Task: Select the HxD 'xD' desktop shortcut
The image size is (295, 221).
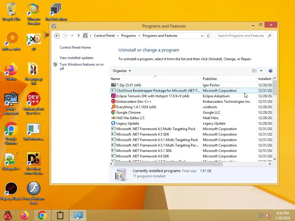Action: click(33, 41)
